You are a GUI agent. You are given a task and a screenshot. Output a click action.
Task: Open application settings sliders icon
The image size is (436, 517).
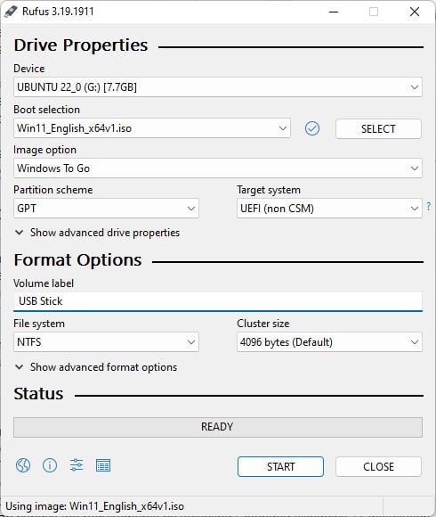pos(77,465)
